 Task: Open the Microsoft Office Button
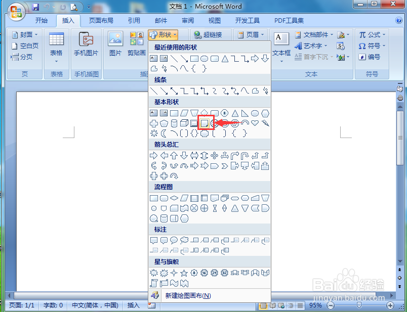(x=16, y=12)
